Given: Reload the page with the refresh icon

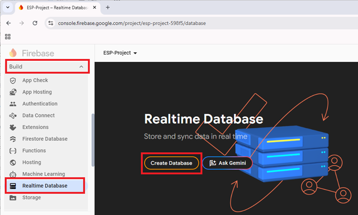Looking at the screenshot, I should [35, 23].
